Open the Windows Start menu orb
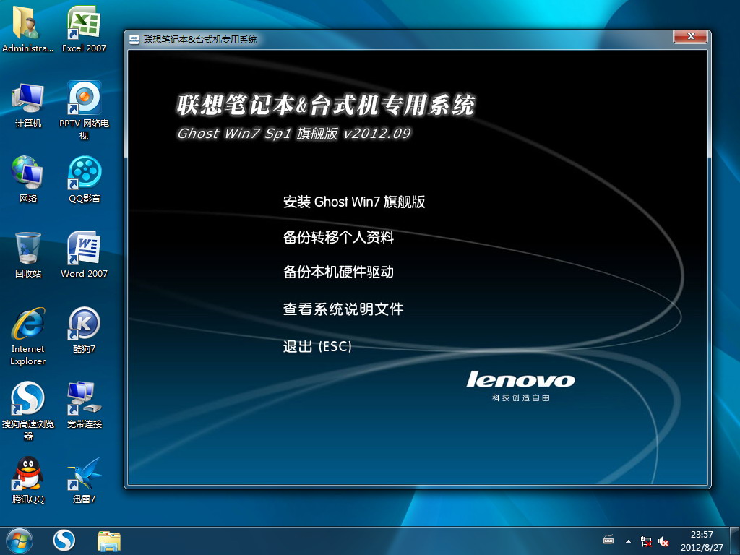740x555 pixels. (20, 541)
